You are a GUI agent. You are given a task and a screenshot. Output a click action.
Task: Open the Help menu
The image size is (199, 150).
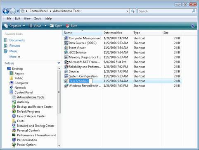pos(49,19)
